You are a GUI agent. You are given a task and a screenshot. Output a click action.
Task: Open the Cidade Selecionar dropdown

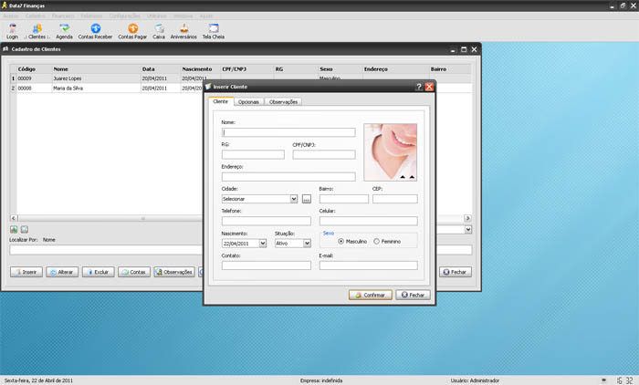[293, 199]
